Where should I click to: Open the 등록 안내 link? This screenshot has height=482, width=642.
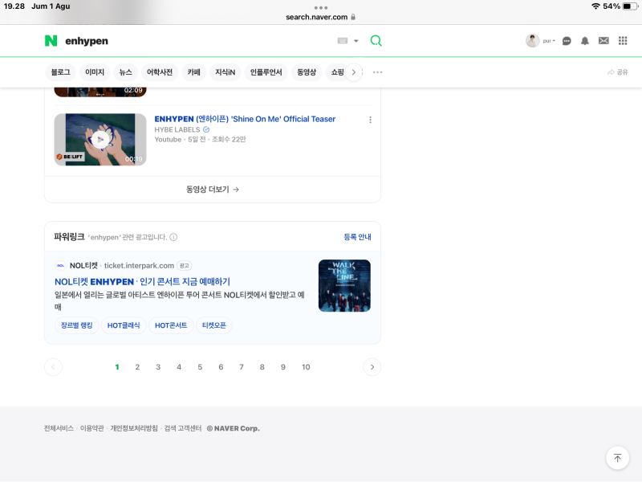tap(357, 237)
